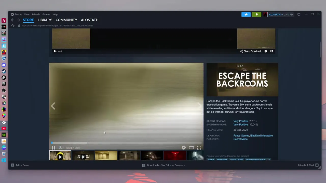Open the Friends menu
Image resolution: width=326 pixels, height=183 pixels.
click(x=36, y=14)
